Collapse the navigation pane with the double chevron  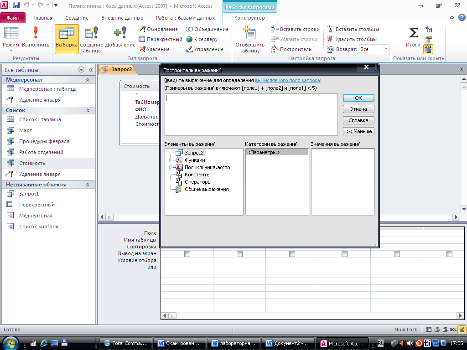tap(91, 70)
